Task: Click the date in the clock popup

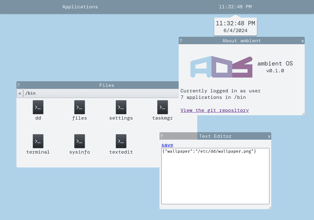Action: pyautogui.click(x=235, y=30)
